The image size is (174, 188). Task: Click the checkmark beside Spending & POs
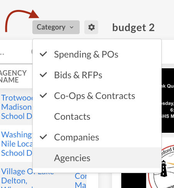pos(43,54)
